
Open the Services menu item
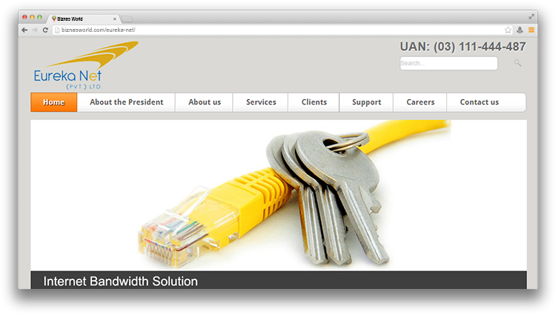click(261, 102)
